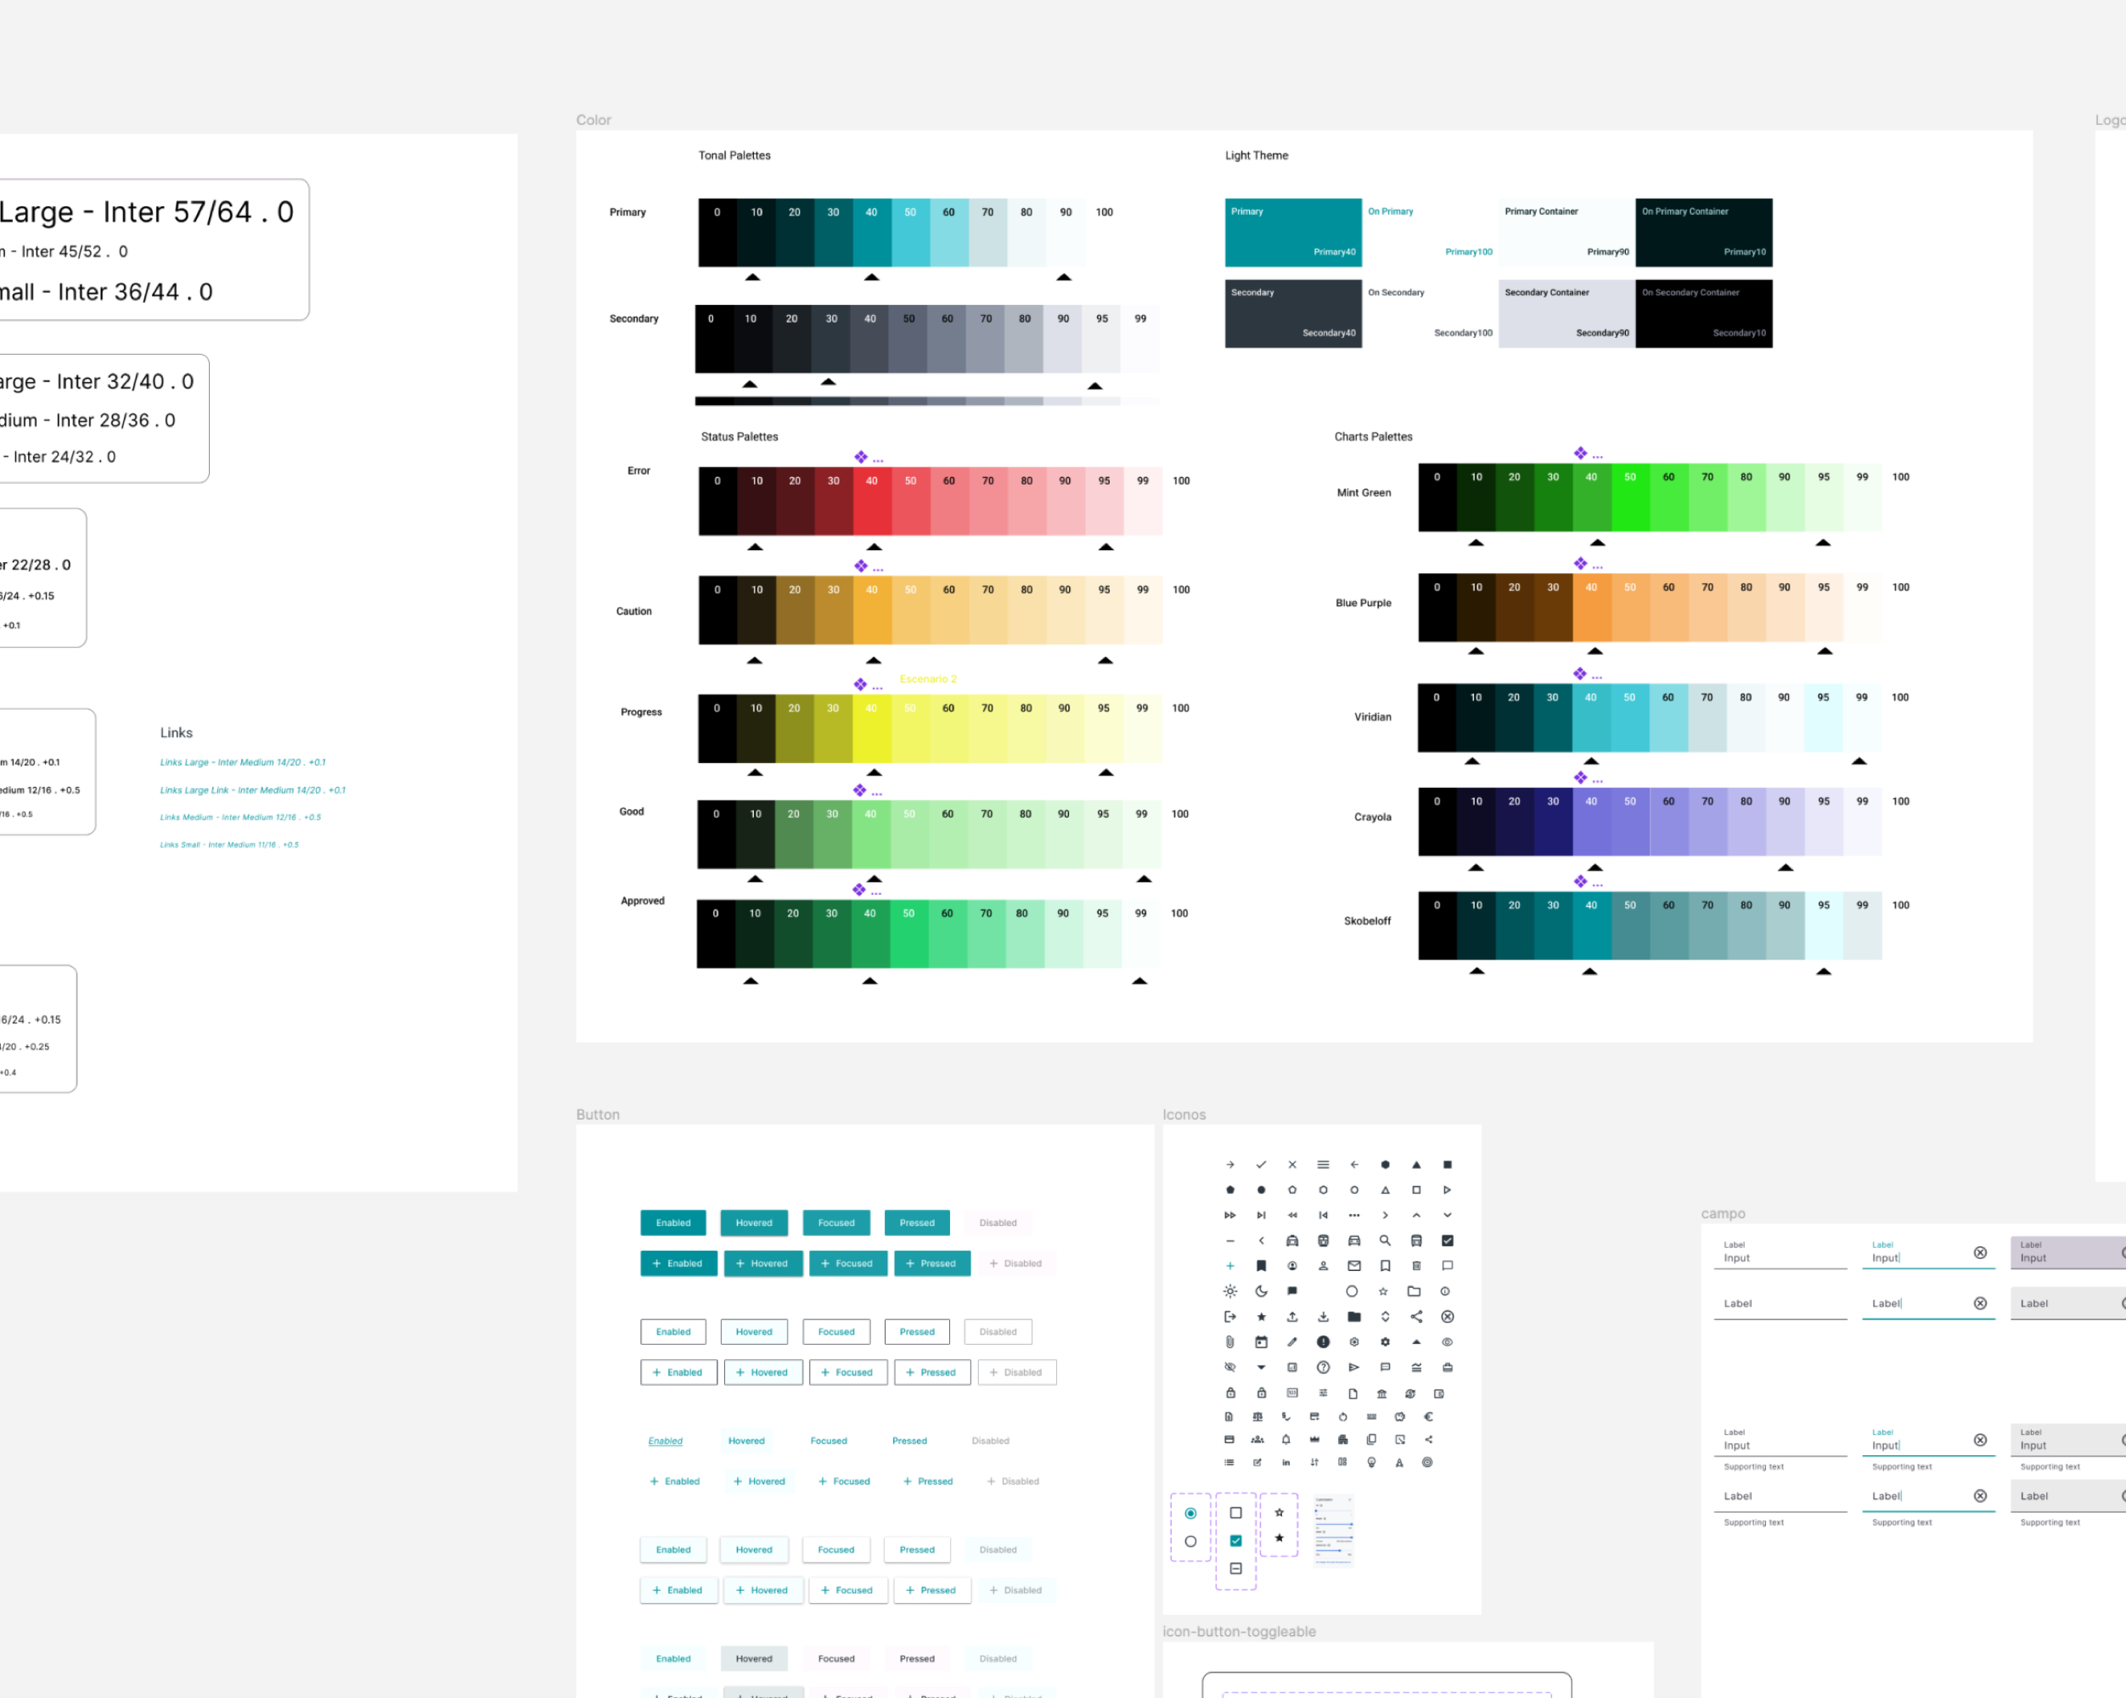Select the 'campo' frame title
The width and height of the screenshot is (2126, 1698).
coord(1723,1214)
